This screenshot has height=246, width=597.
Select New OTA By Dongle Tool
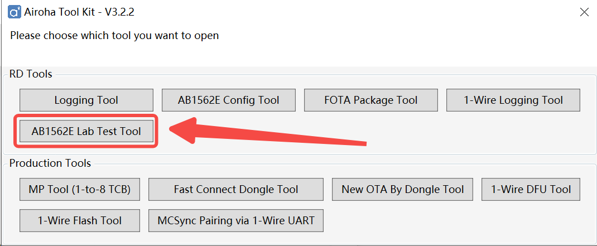[x=402, y=189]
